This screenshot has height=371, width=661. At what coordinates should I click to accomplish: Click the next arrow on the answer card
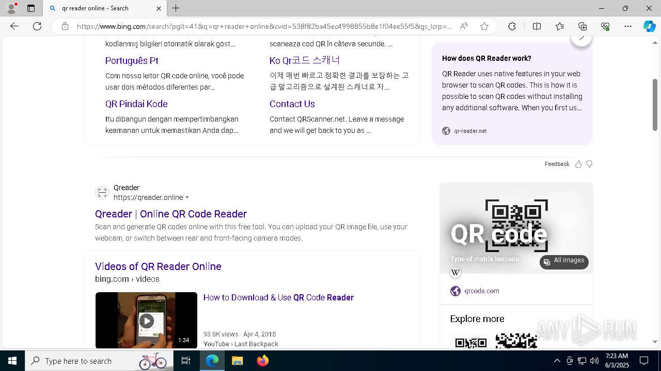(581, 38)
